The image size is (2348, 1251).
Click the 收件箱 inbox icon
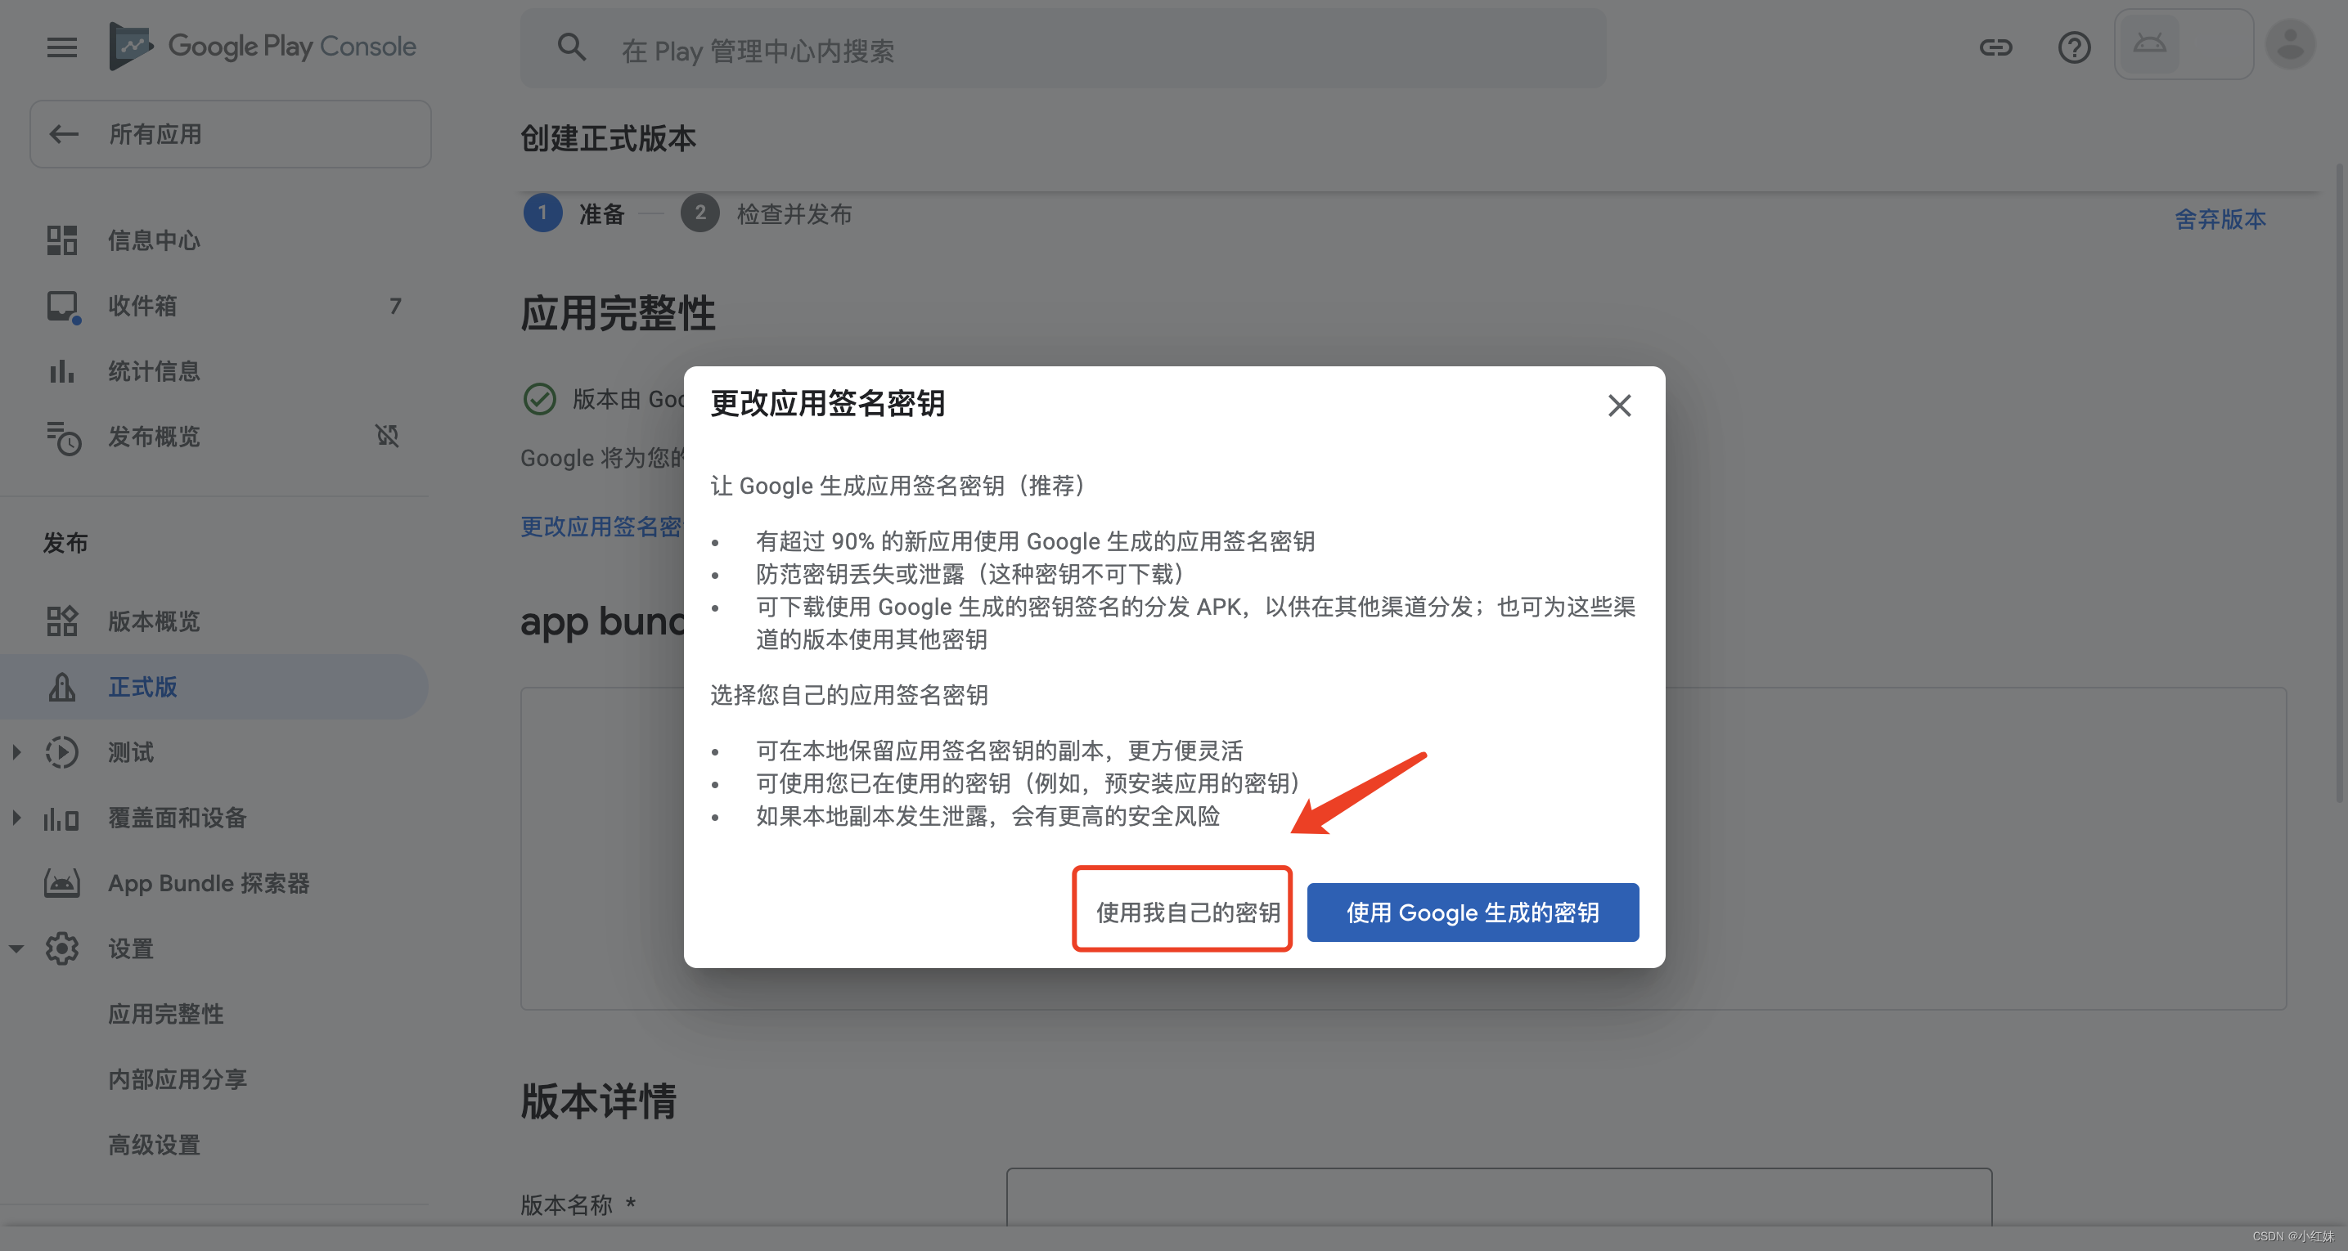pos(62,306)
